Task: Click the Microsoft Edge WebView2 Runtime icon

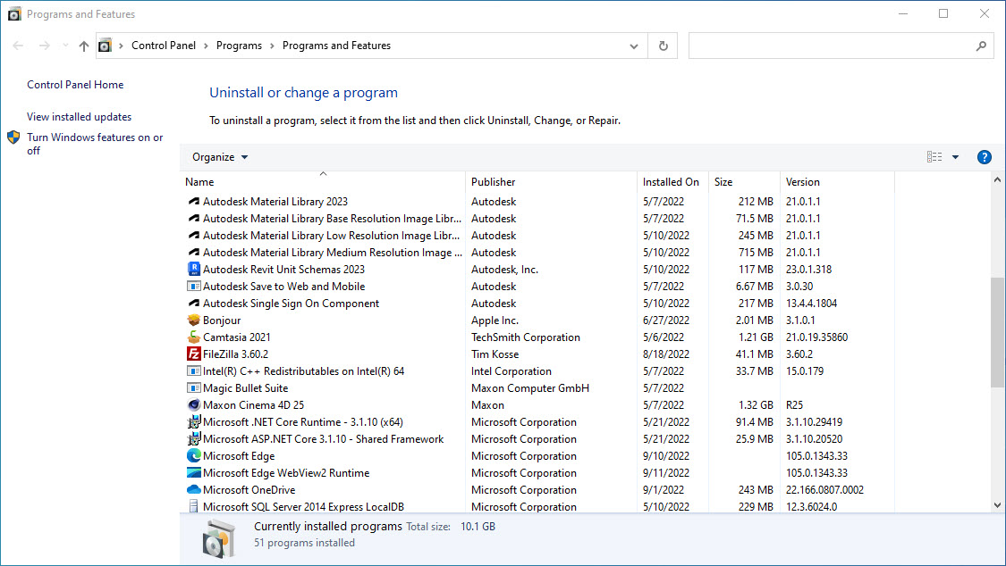Action: 193,472
